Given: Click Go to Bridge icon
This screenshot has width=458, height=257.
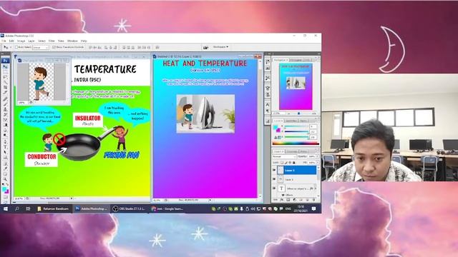Looking at the screenshot, I should tap(205, 47).
